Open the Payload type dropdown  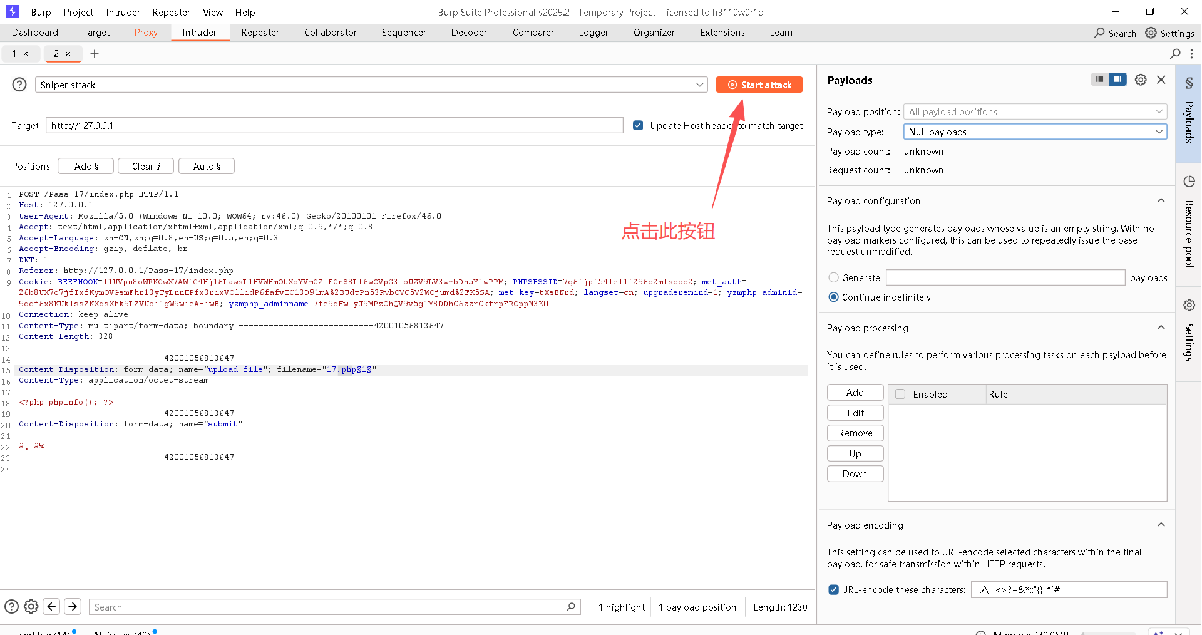click(x=1035, y=132)
